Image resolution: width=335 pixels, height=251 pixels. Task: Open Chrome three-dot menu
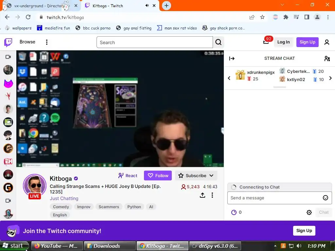tap(328, 17)
